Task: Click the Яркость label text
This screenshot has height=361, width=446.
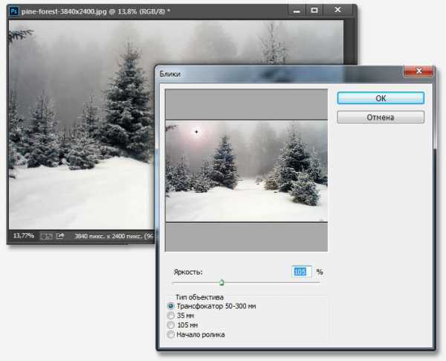Action: click(188, 272)
